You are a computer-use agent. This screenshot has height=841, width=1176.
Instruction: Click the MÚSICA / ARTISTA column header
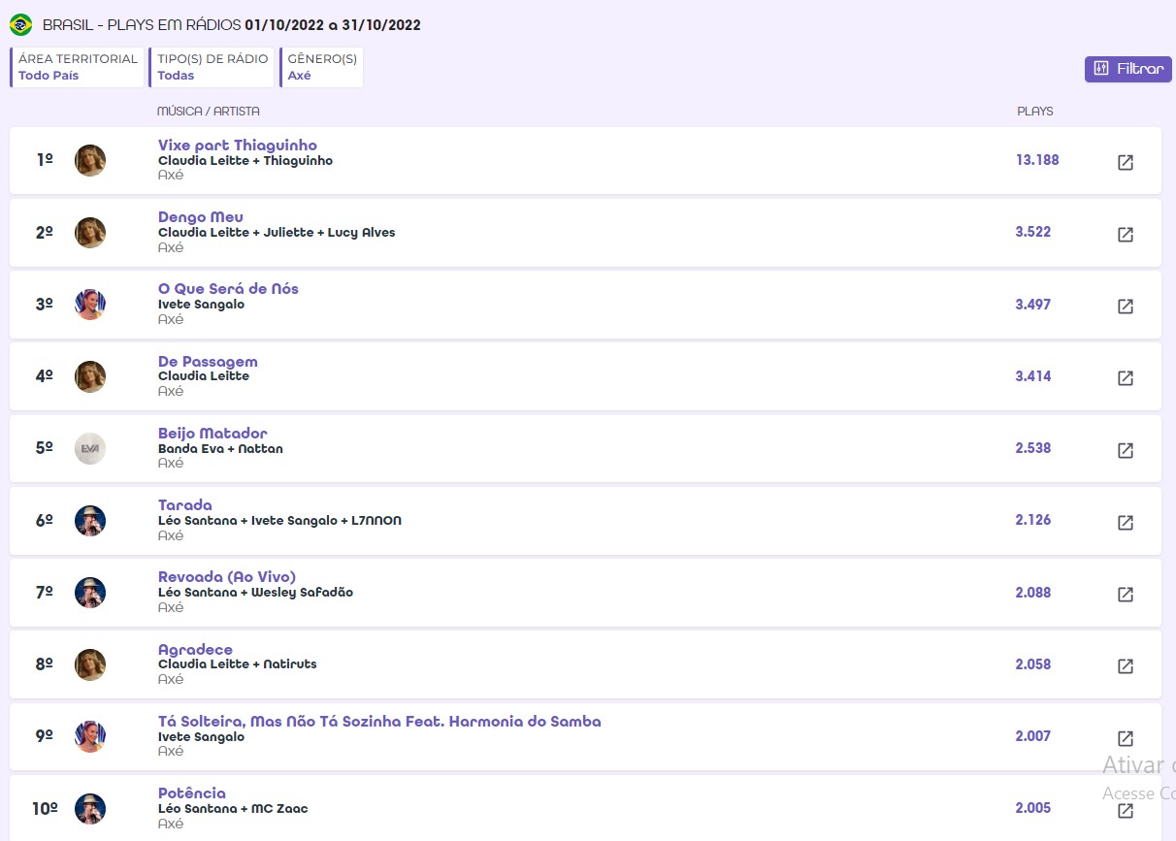(209, 112)
